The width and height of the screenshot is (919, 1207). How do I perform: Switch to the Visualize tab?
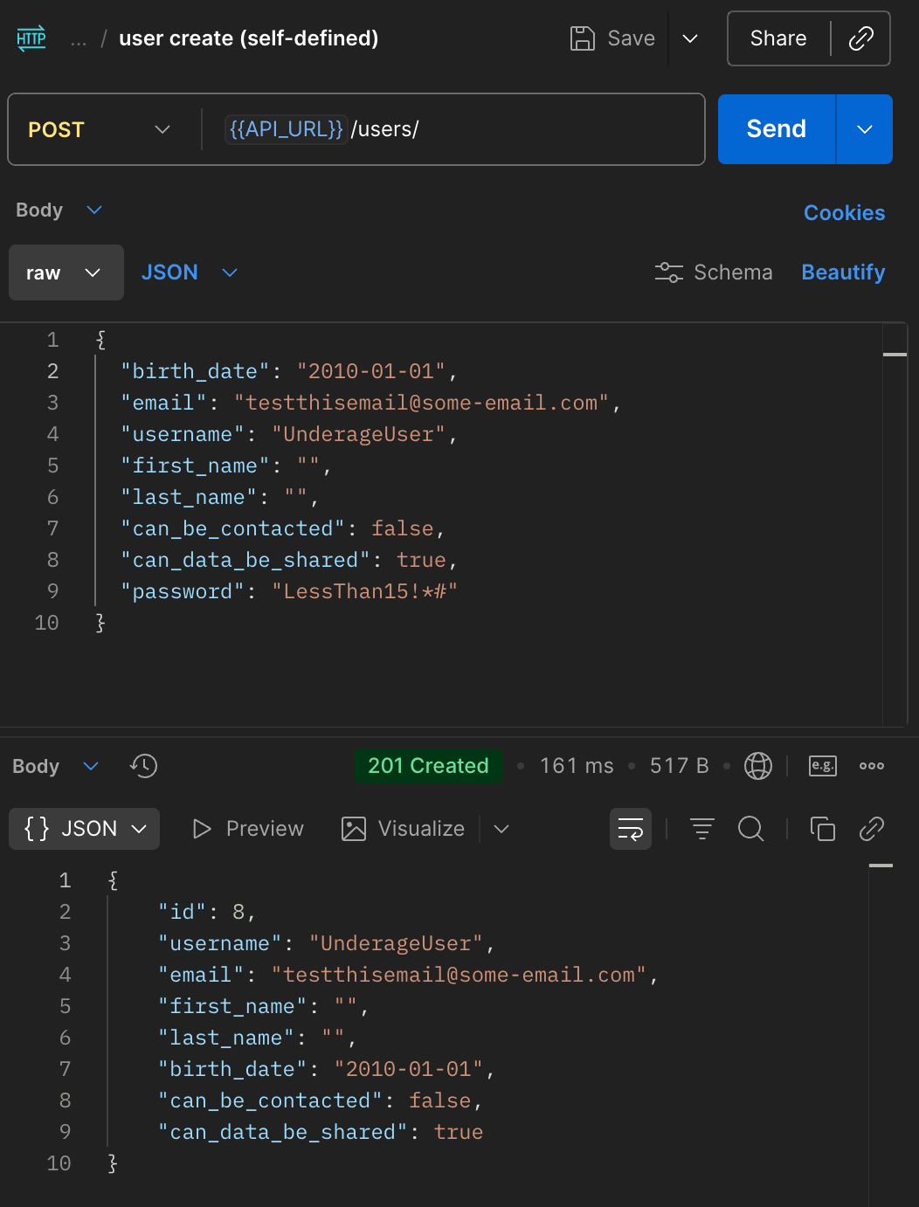(404, 829)
